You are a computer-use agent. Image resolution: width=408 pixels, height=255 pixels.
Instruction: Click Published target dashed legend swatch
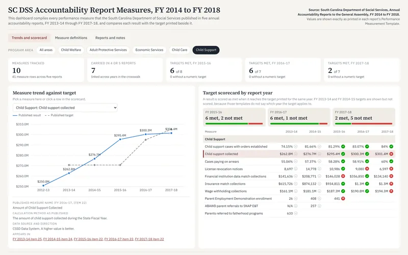click(47, 115)
